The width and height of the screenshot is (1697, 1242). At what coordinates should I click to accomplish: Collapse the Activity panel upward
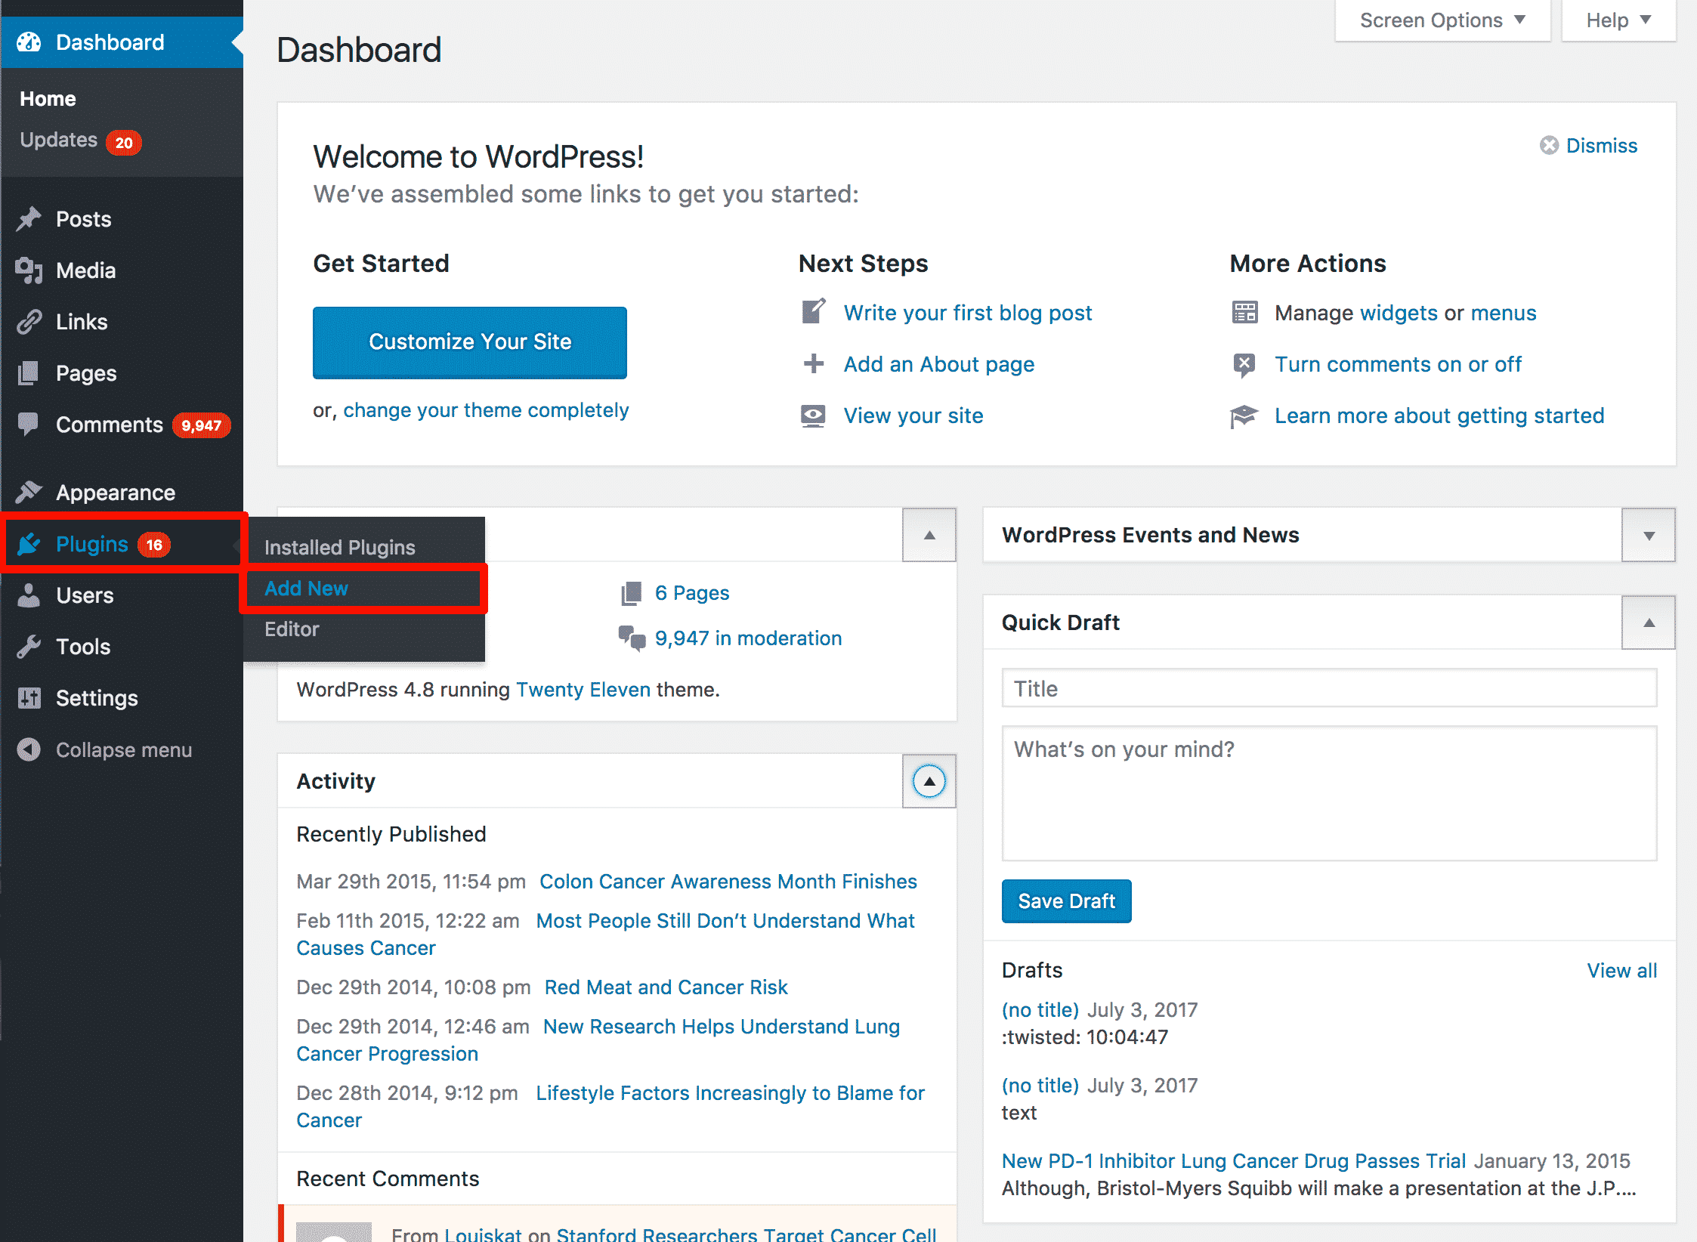[930, 780]
